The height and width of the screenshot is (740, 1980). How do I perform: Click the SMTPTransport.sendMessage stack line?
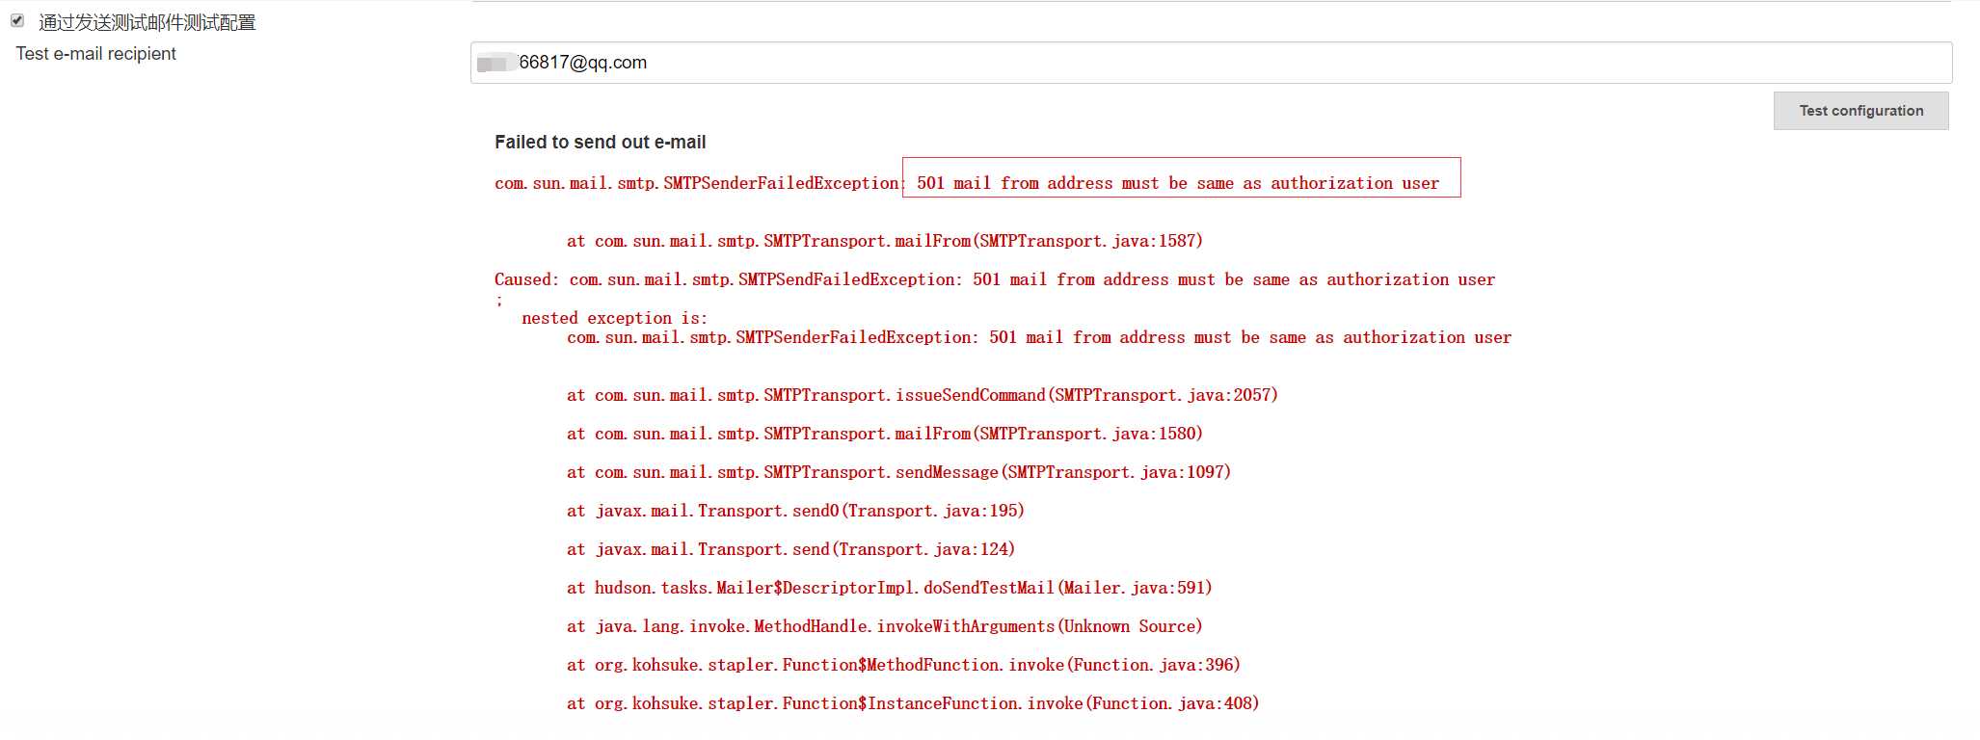click(898, 472)
